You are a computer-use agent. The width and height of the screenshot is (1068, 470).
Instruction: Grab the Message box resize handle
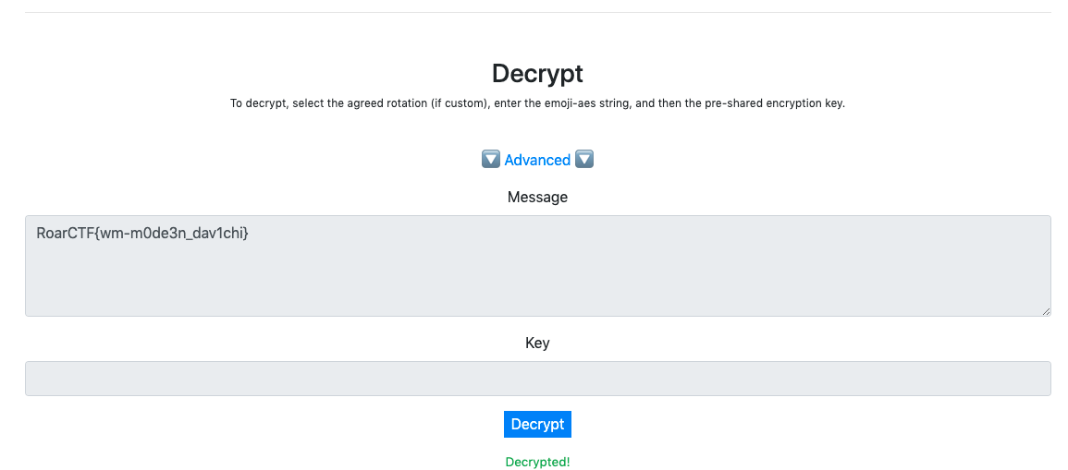(1046, 312)
